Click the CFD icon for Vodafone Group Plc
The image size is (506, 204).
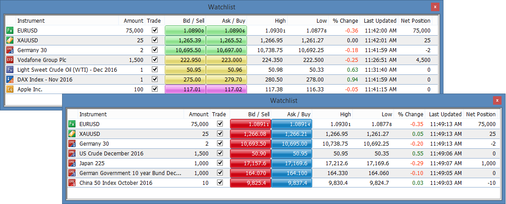pyautogui.click(x=9, y=60)
